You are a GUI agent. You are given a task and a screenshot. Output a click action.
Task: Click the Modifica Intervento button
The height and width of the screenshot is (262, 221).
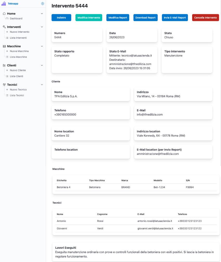point(89,18)
